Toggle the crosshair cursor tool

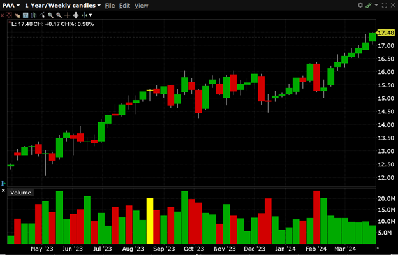67,15
